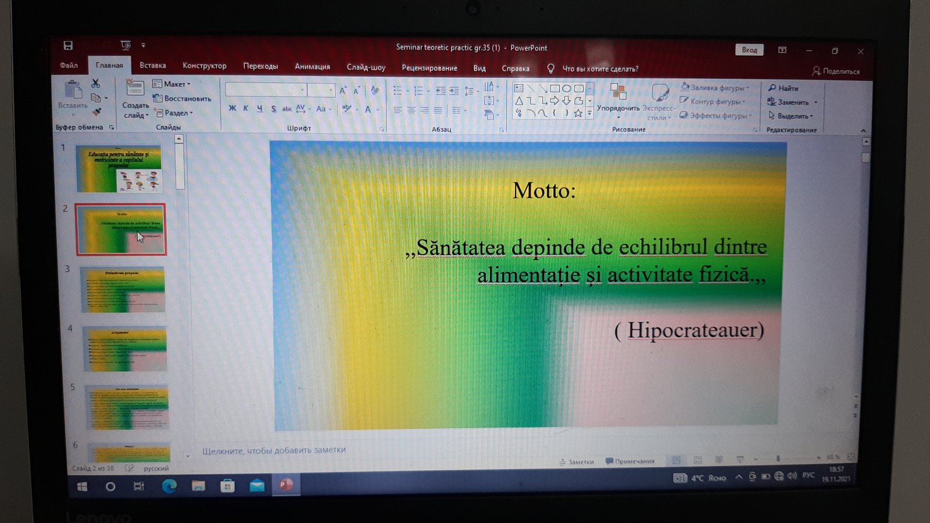The height and width of the screenshot is (523, 930).
Task: Open PowerPoint from the Windows taskbar
Action: point(285,485)
